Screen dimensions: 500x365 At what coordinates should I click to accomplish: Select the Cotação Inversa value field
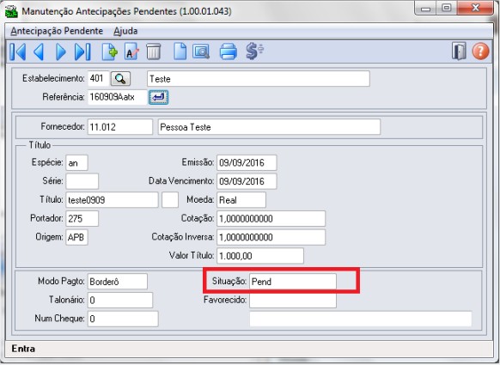tap(271, 237)
